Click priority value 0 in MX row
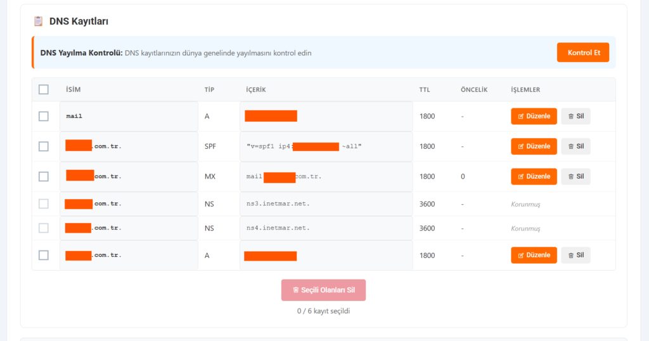This screenshot has height=341, width=649. point(463,177)
